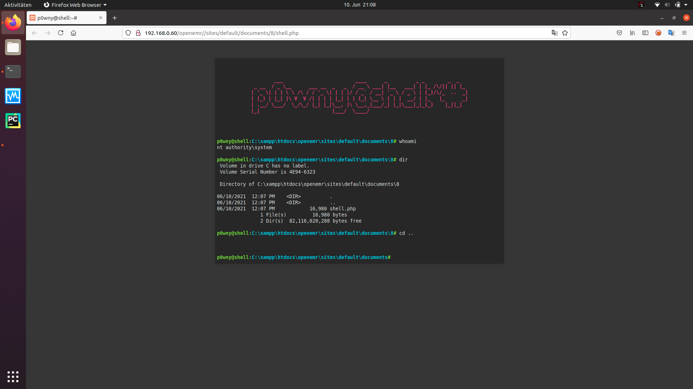Click the 'Volume in drive C has no label.' line
Viewport: 693px width, 389px height.
265,166
